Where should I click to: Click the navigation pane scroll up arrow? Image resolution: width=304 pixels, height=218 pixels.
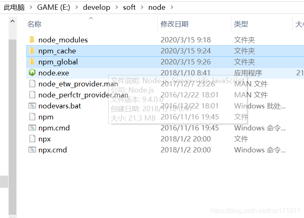click(12, 21)
